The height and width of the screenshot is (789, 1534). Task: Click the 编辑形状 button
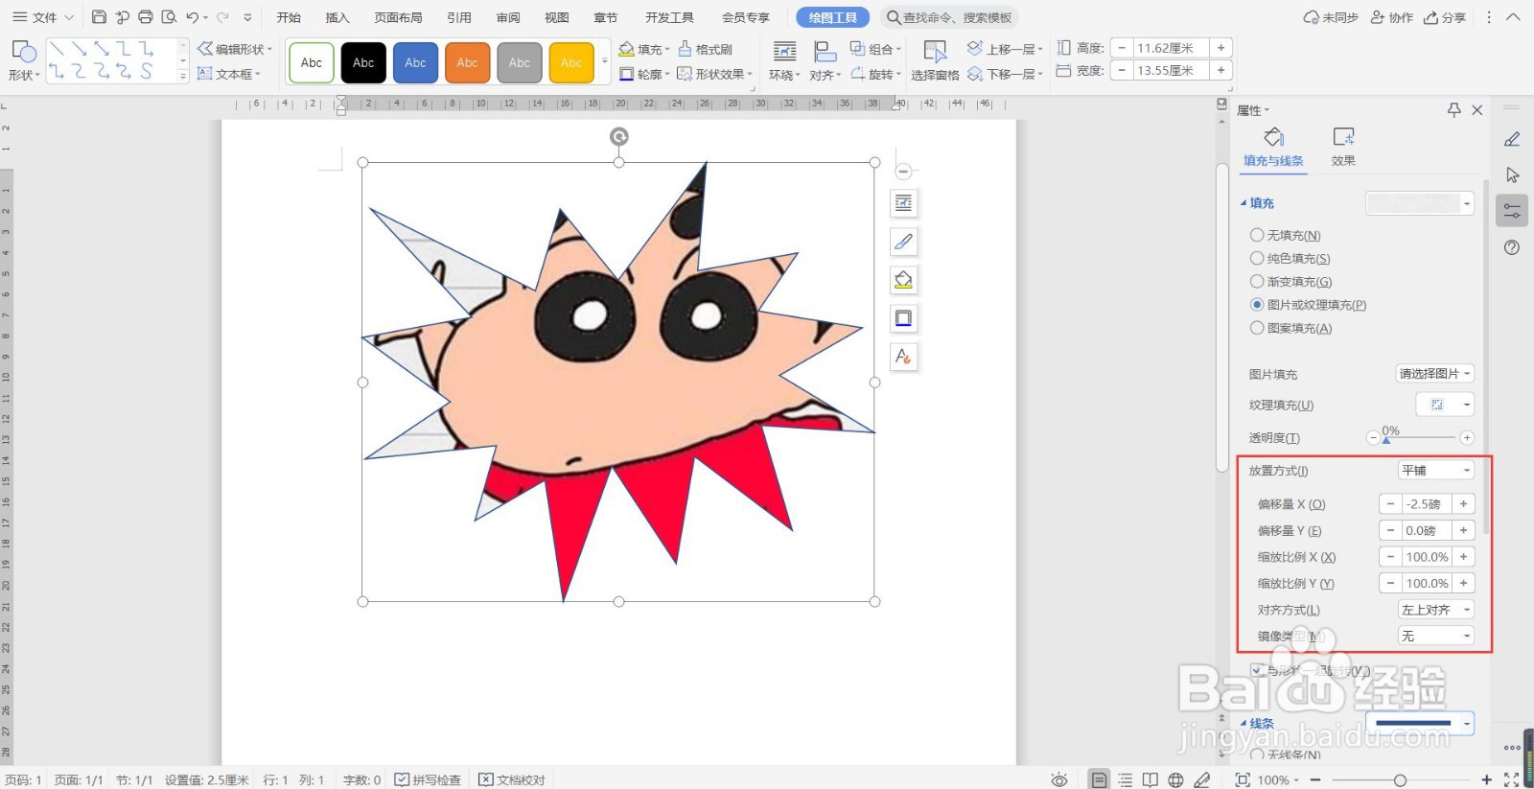(235, 49)
